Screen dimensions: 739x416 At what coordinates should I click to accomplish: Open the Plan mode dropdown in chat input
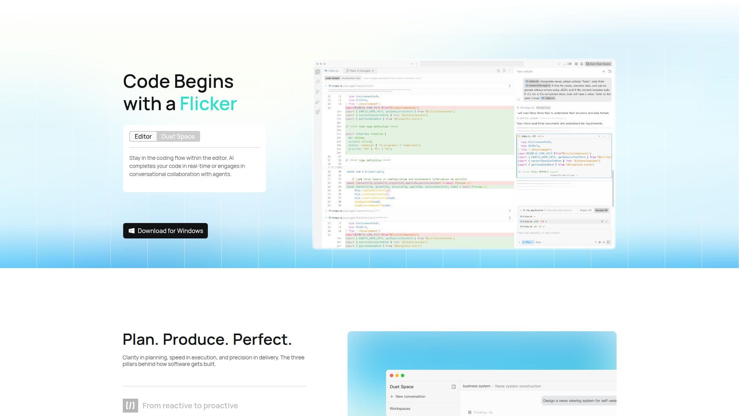(x=528, y=242)
